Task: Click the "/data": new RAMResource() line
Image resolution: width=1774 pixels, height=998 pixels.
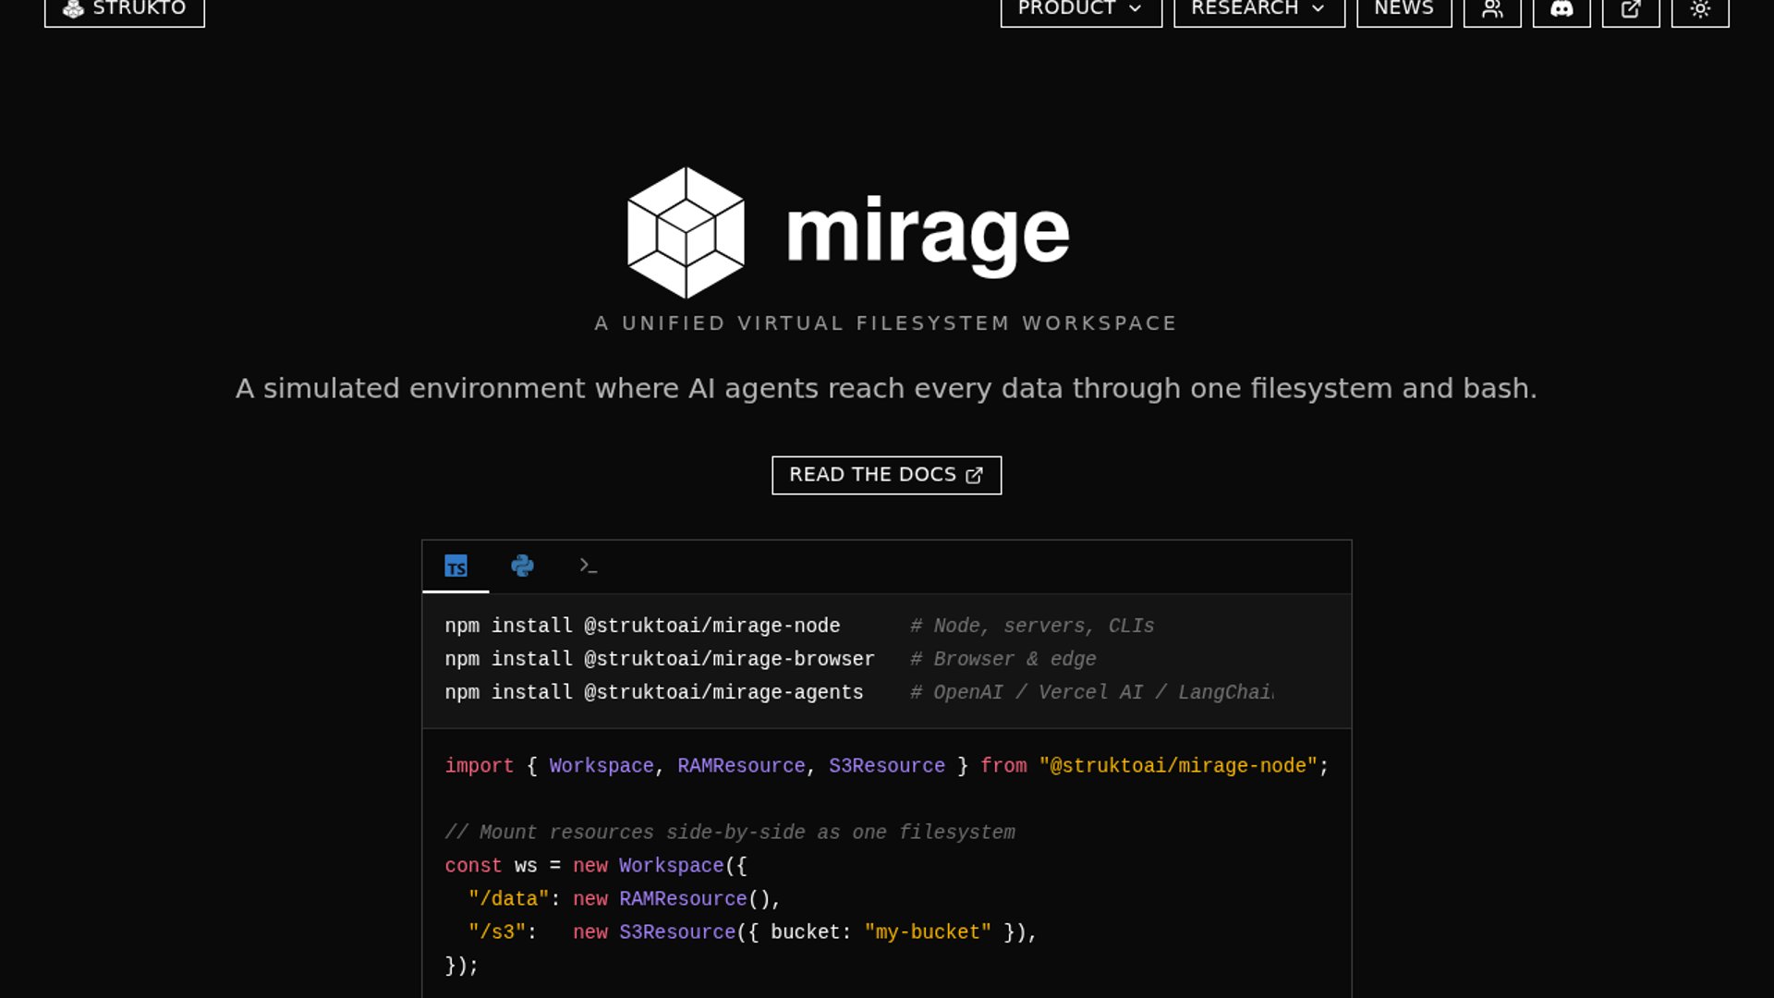Action: coord(625,899)
